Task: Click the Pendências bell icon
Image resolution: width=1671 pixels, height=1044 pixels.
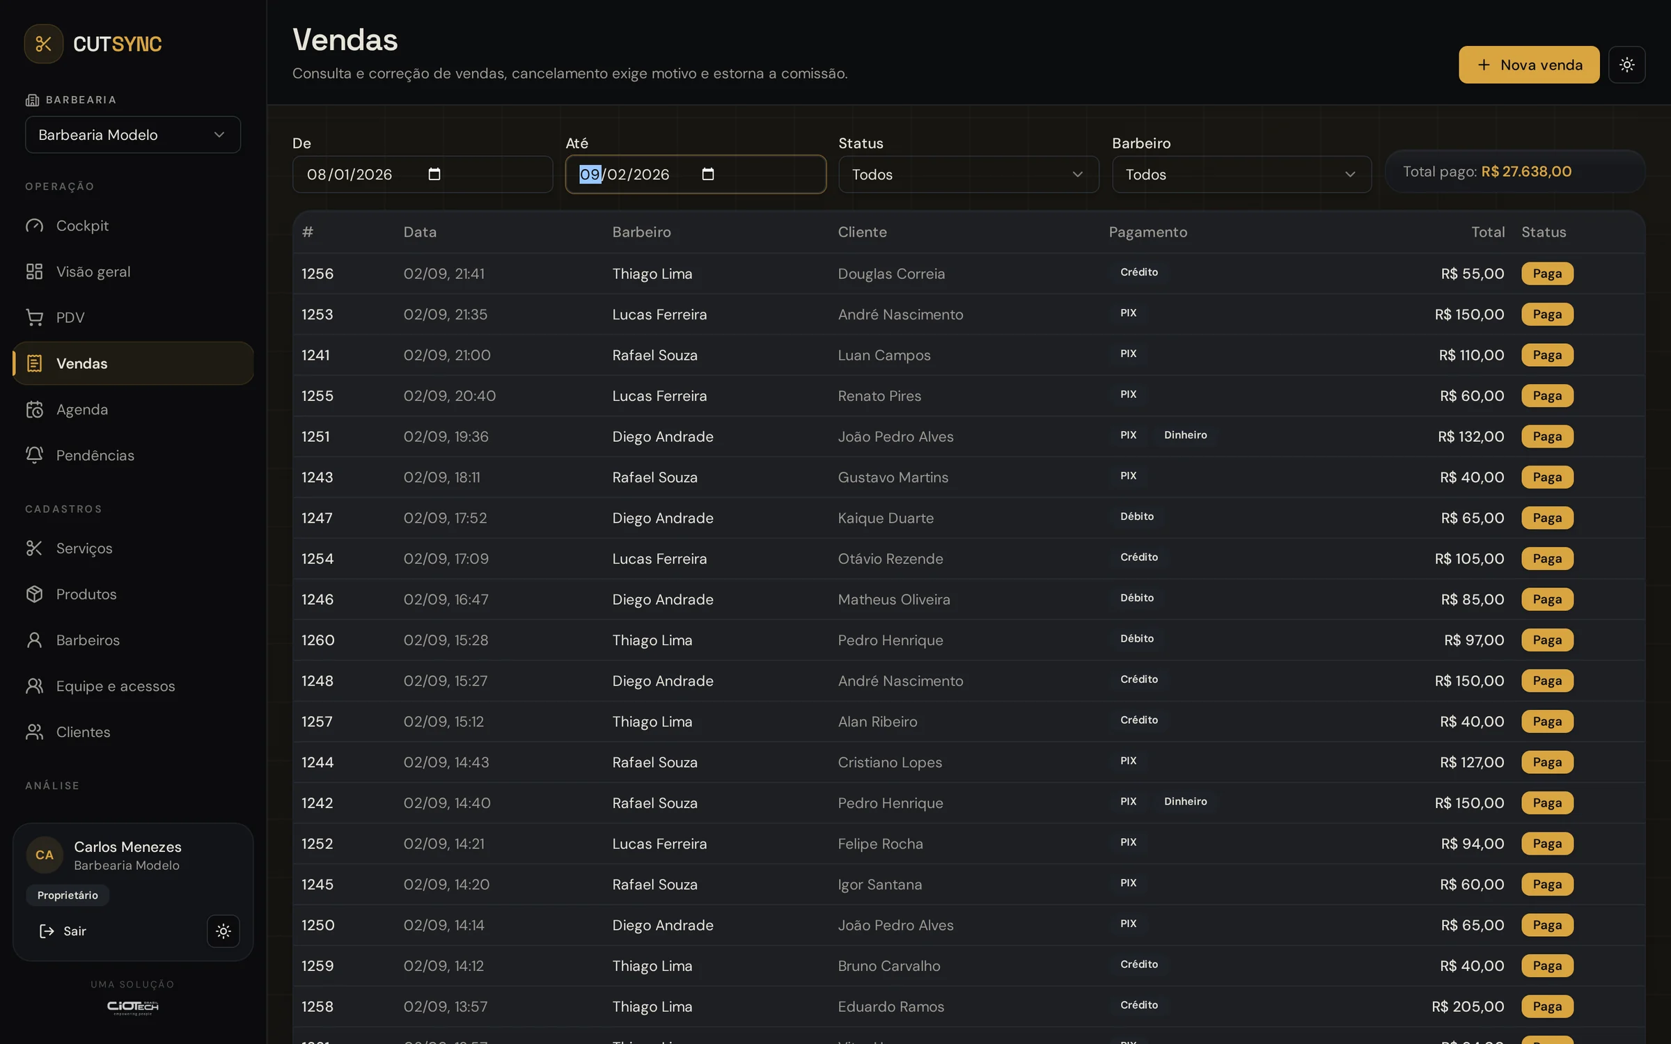Action: [x=34, y=455]
